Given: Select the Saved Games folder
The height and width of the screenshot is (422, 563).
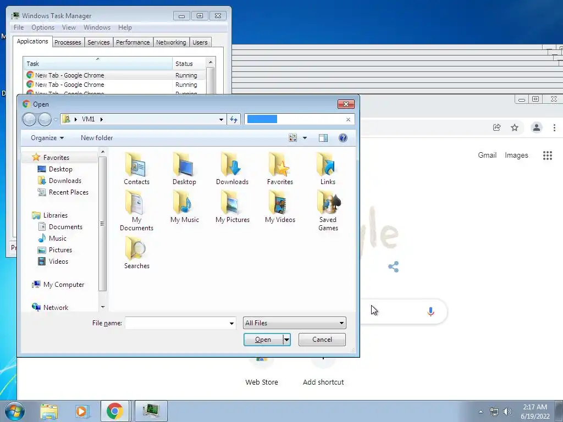Looking at the screenshot, I should pyautogui.click(x=328, y=210).
